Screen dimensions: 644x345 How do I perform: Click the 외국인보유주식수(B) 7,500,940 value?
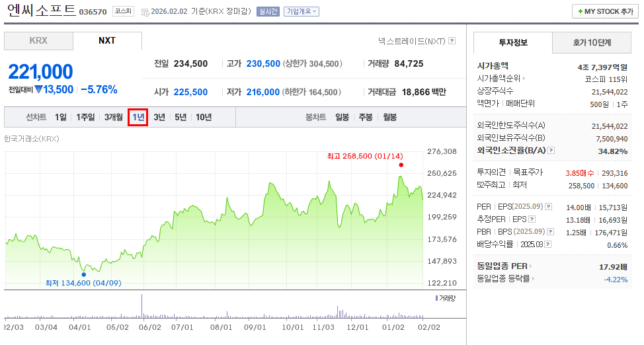tap(612, 139)
